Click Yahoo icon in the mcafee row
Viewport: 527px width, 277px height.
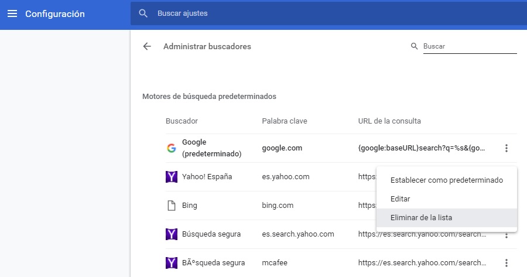pyautogui.click(x=172, y=263)
